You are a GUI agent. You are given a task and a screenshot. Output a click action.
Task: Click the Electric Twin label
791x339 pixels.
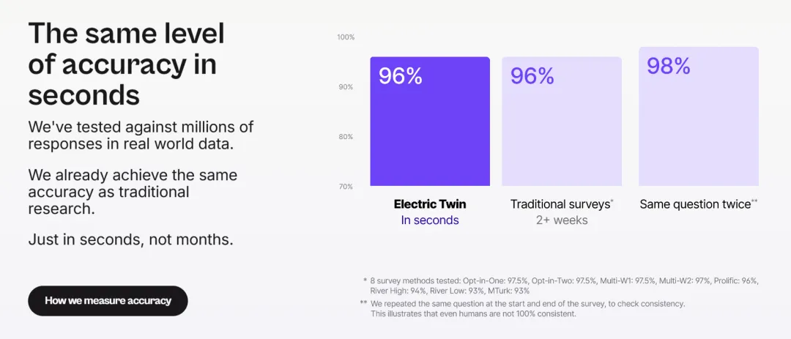point(430,204)
